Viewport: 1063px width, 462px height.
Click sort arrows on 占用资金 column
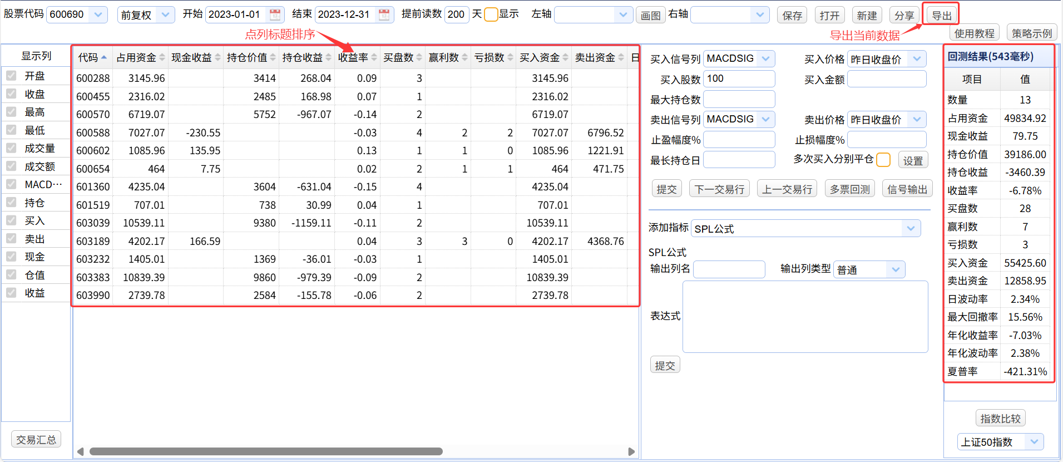coord(162,57)
